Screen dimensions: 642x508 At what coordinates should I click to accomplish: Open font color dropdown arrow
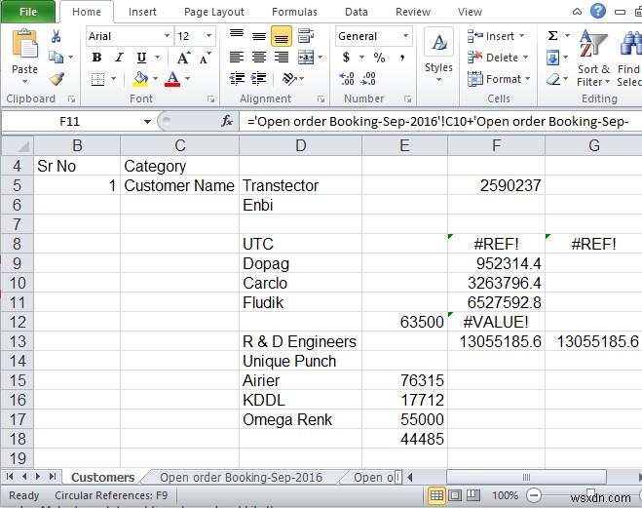[187, 78]
